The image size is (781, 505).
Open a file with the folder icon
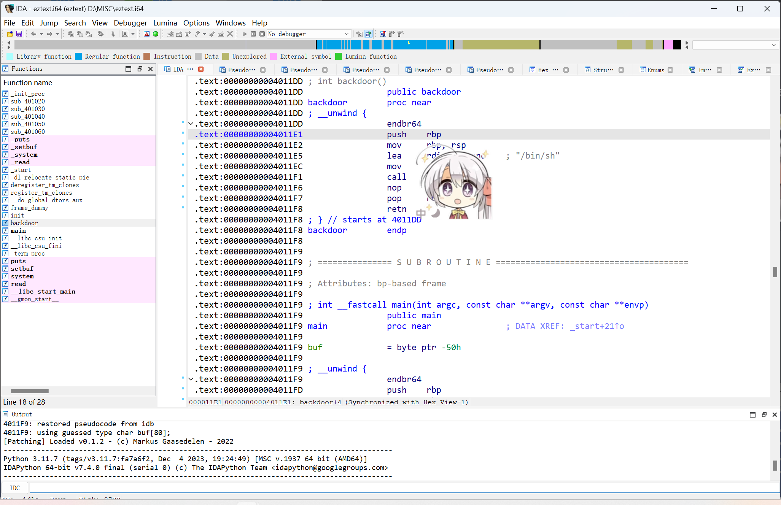coord(10,34)
